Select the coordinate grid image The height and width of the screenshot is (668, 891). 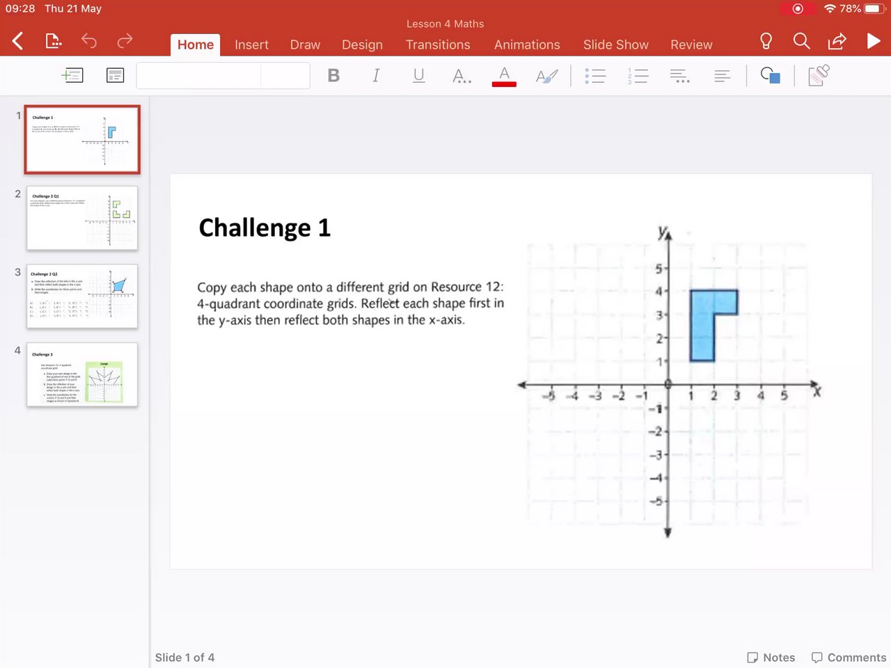668,381
